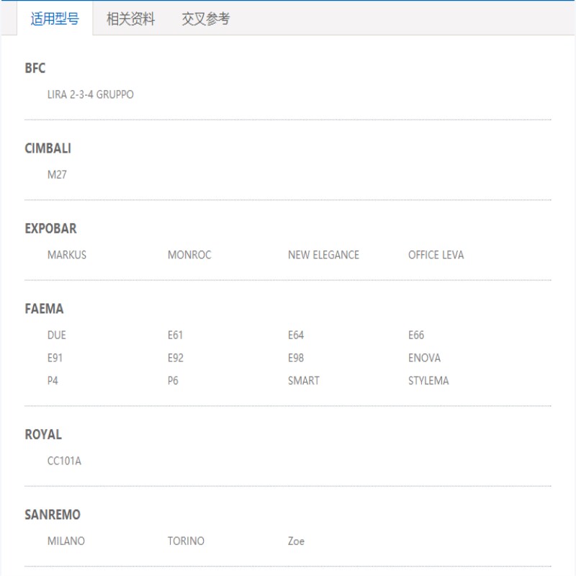Click the FAEMA E91 model
Viewport: 576px width, 576px height.
[x=55, y=358]
